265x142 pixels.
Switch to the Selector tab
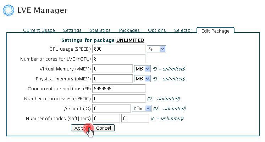point(183,30)
